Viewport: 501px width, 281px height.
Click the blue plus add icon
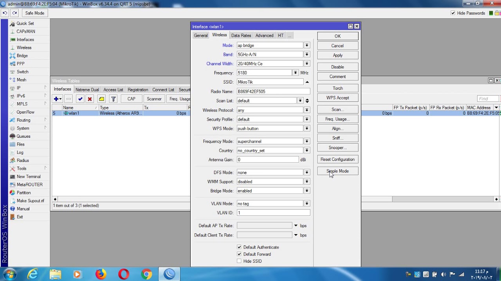[58, 99]
